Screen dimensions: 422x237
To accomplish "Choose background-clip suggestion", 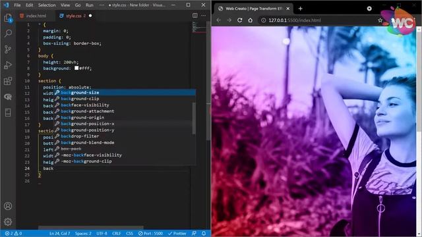I will point(125,99).
